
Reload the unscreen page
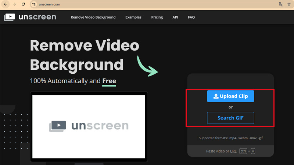[x=23, y=4]
